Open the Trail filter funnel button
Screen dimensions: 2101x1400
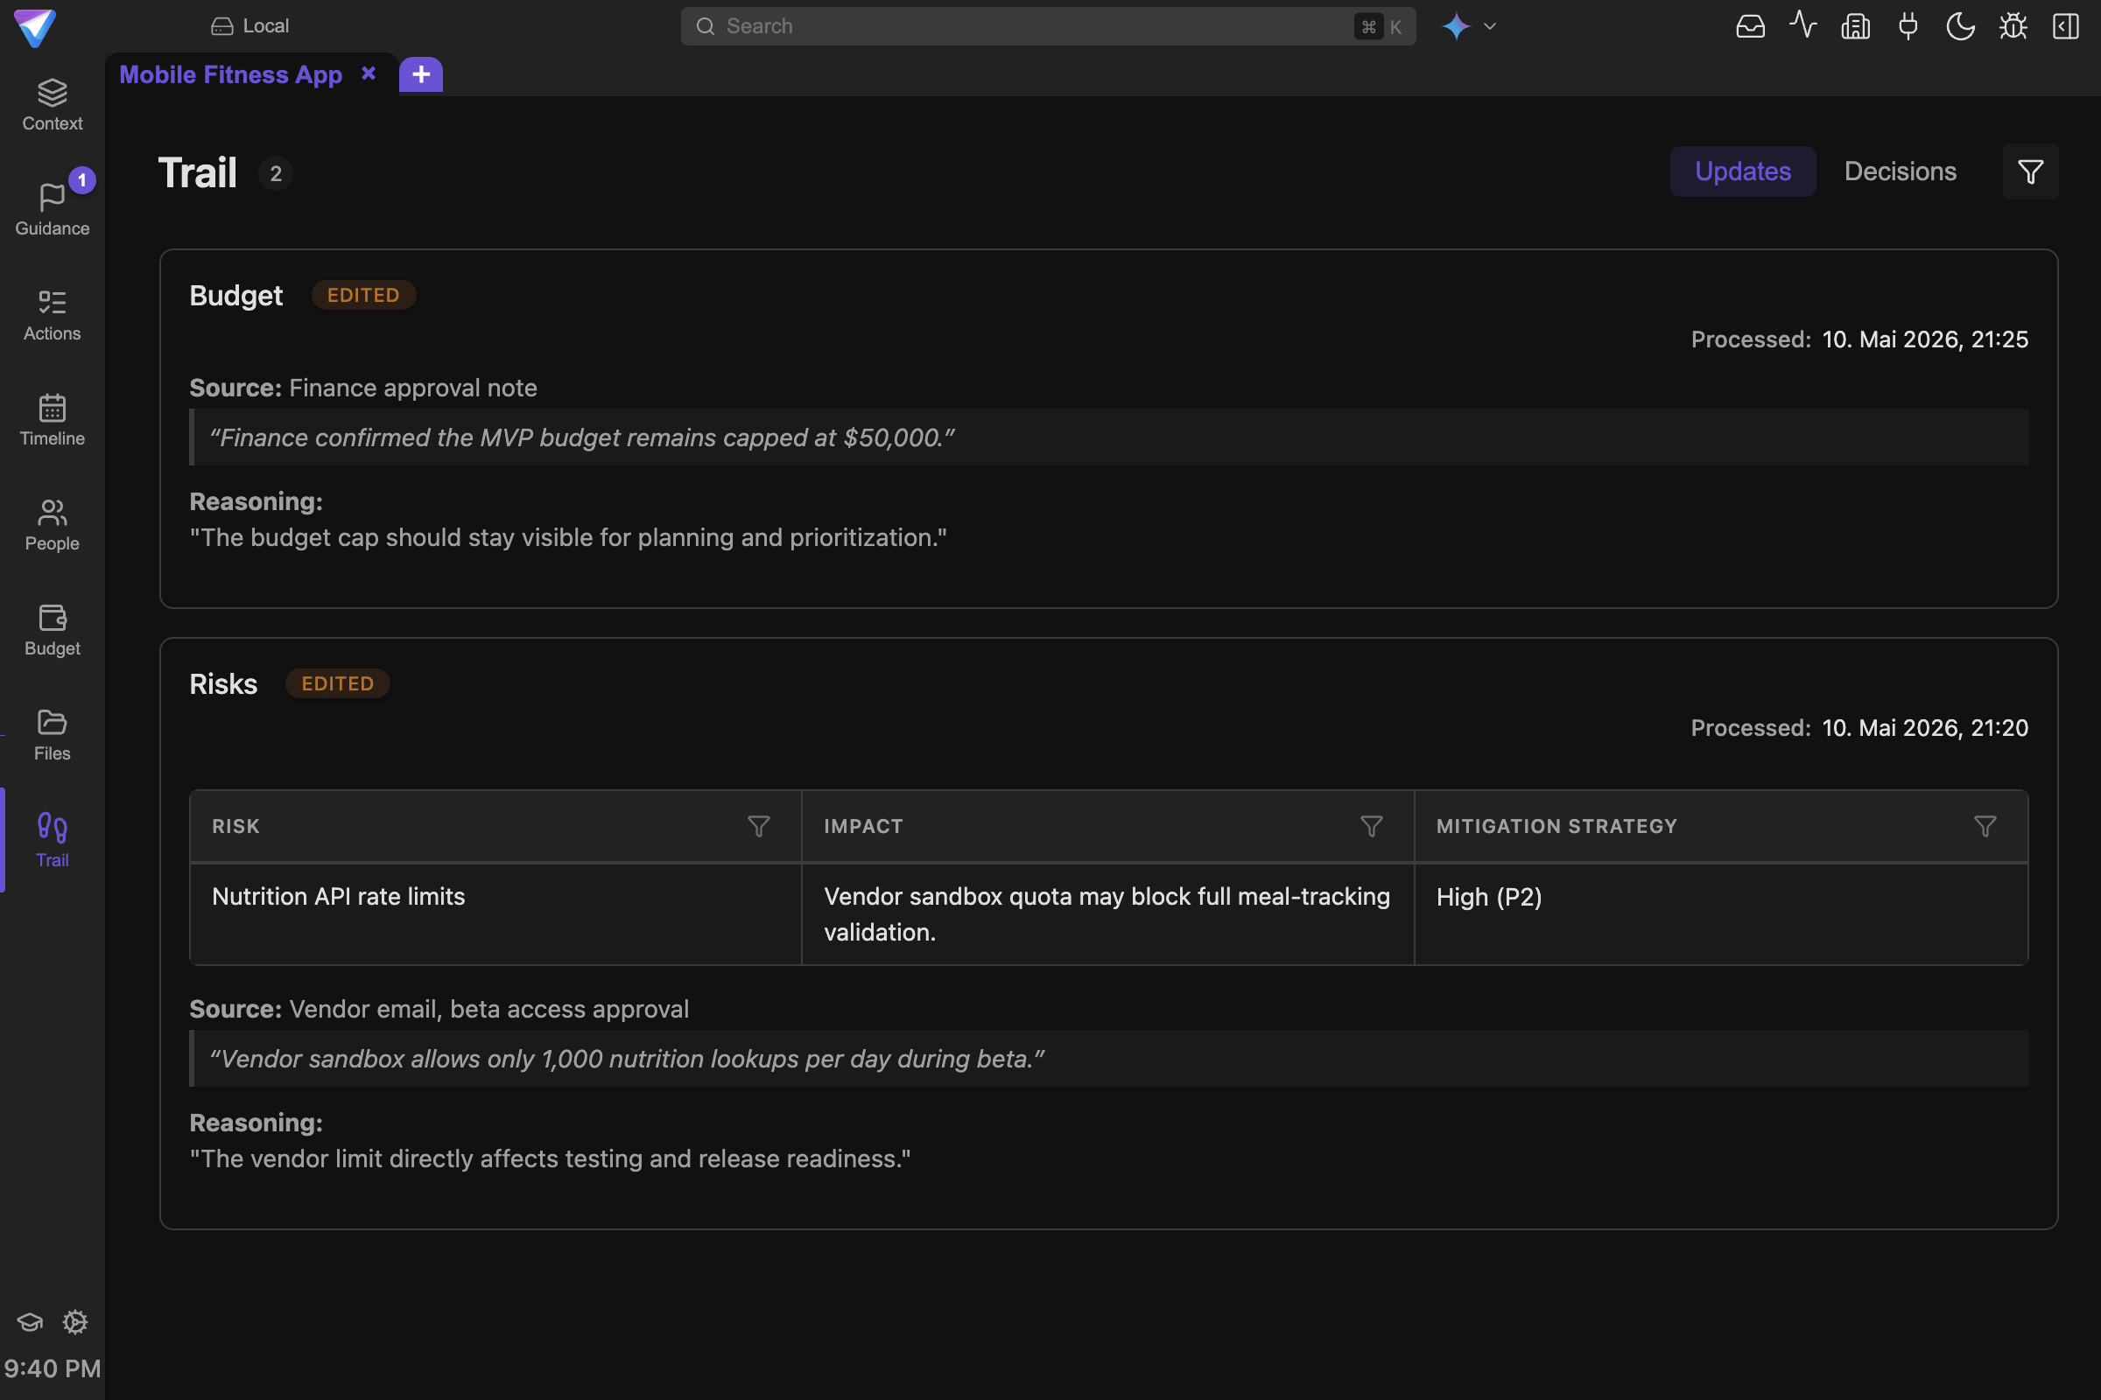click(x=2029, y=171)
